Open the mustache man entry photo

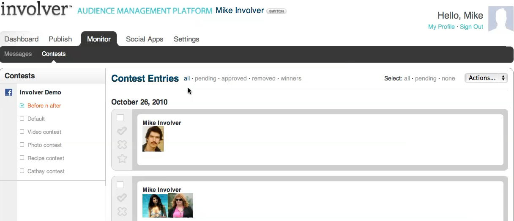(153, 139)
